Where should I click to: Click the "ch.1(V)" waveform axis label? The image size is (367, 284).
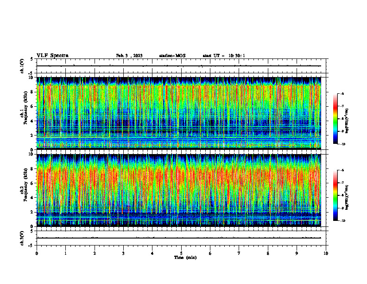pyautogui.click(x=22, y=66)
